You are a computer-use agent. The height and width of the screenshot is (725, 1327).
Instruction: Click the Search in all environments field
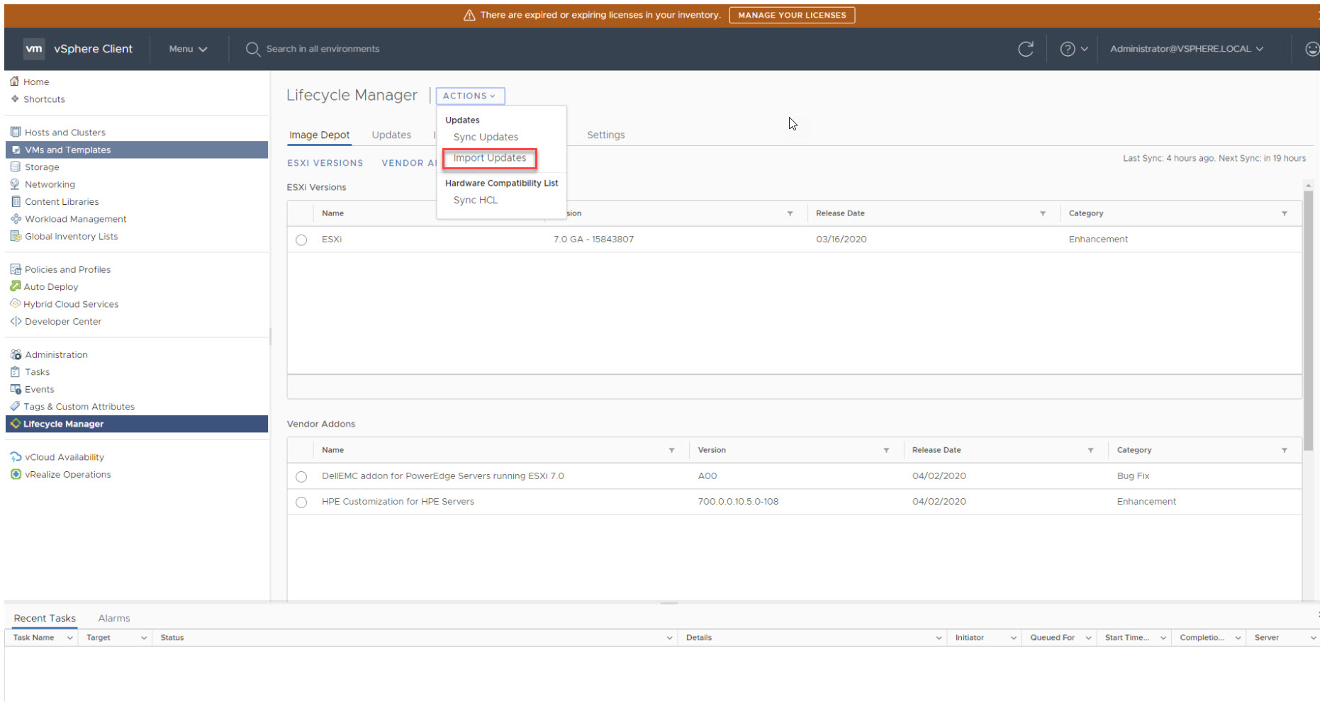point(323,49)
